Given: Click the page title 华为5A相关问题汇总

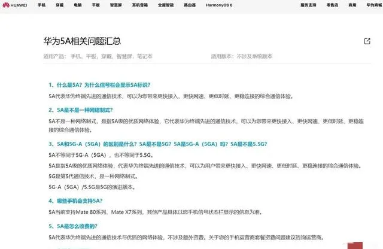Looking at the screenshot, I should point(82,41).
